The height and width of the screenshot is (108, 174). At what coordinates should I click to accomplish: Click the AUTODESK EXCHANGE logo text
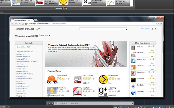(25, 29)
